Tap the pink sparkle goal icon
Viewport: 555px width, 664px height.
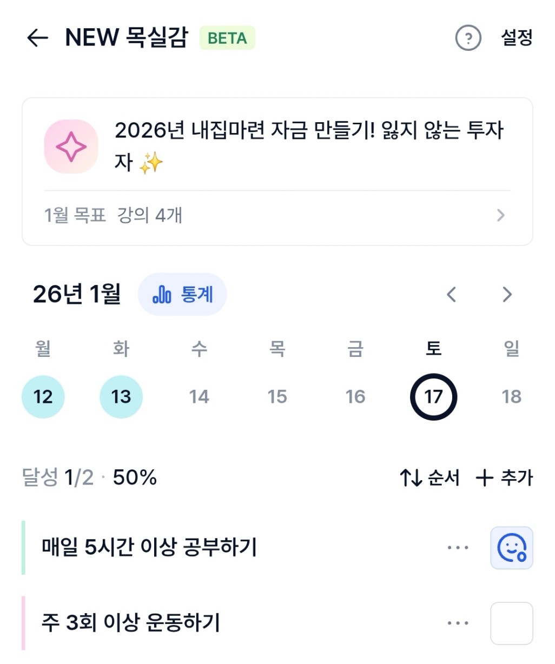click(71, 147)
